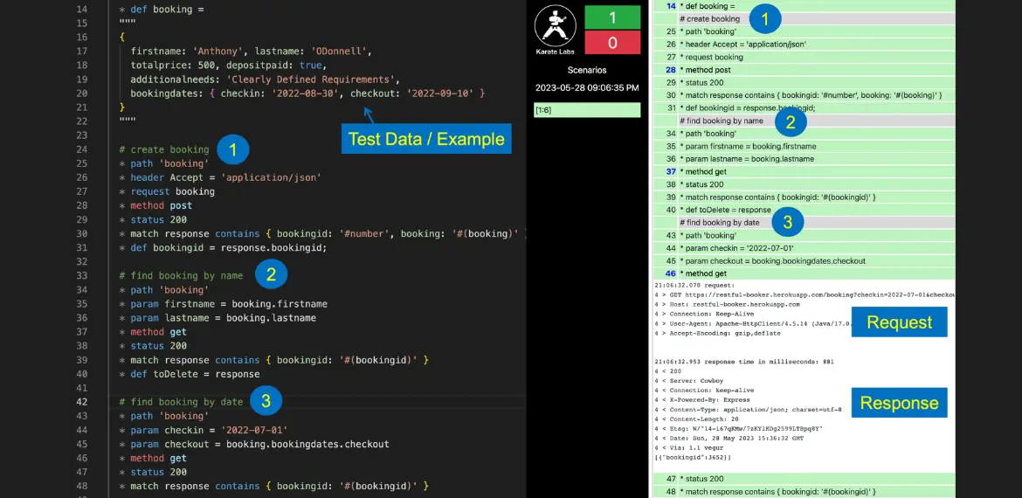Select the red failed count box

tap(611, 42)
